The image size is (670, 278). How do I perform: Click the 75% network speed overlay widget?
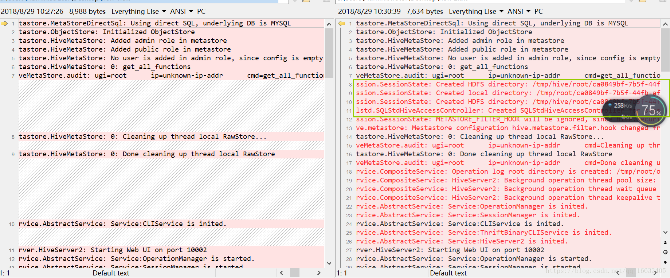tap(651, 109)
